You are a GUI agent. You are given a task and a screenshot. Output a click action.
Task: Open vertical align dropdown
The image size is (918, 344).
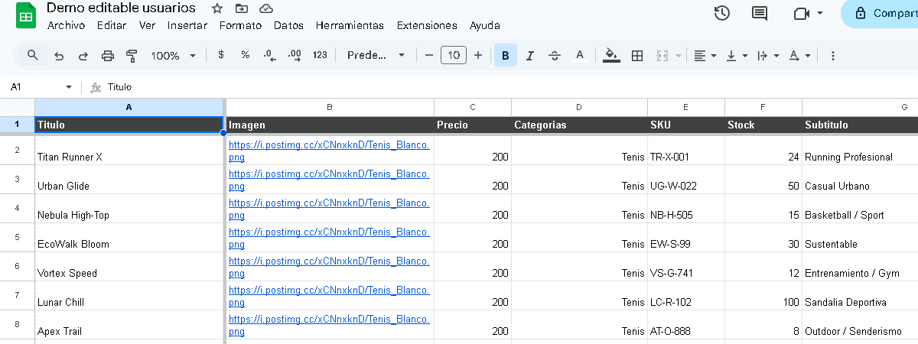(x=736, y=55)
